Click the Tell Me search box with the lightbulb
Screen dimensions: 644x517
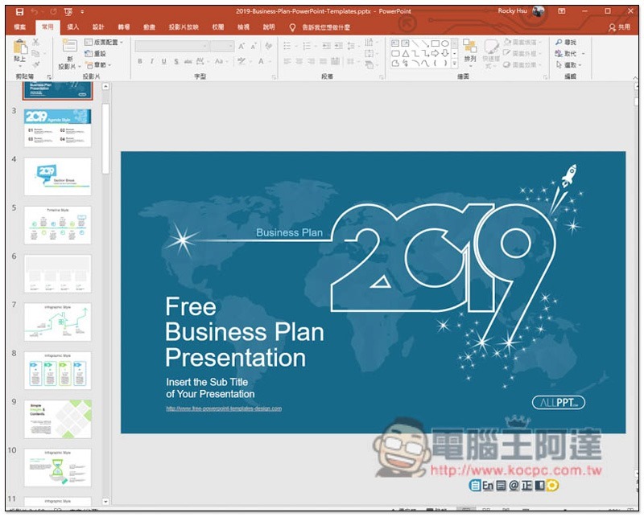pyautogui.click(x=320, y=27)
